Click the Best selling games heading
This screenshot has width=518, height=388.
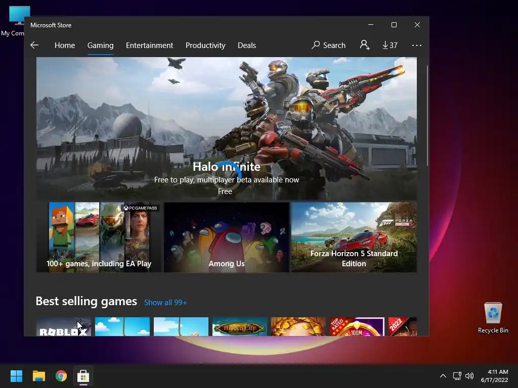(86, 301)
